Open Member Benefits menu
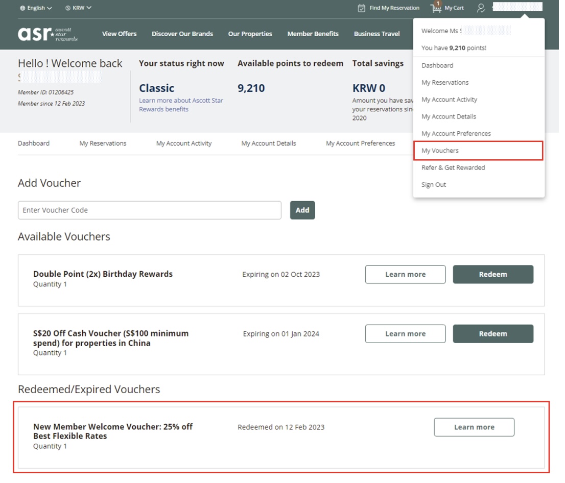Image resolution: width=565 pixels, height=483 pixels. [x=313, y=34]
